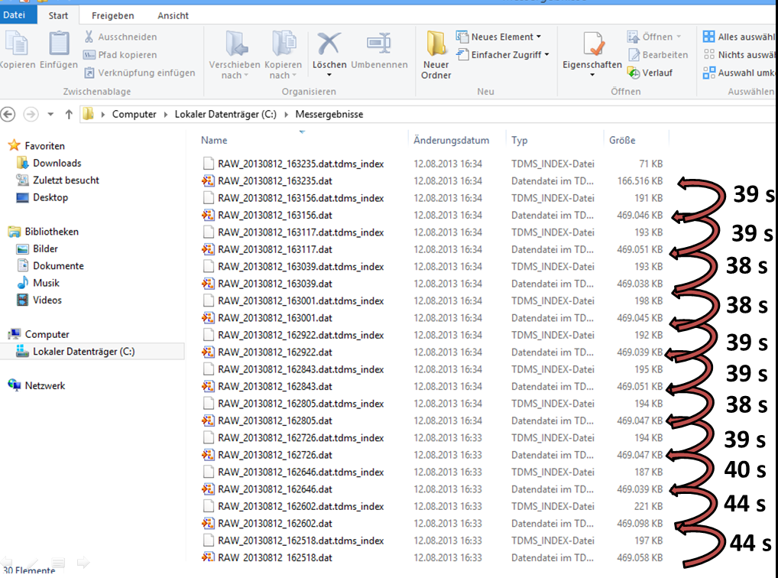Image resolution: width=778 pixels, height=578 pixels.
Task: Click Alles auswählen in ribbon
Action: point(739,37)
